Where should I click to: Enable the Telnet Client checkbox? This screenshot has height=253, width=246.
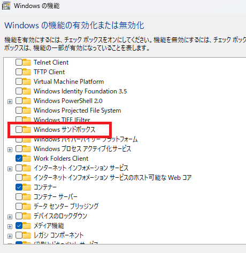click(x=19, y=62)
